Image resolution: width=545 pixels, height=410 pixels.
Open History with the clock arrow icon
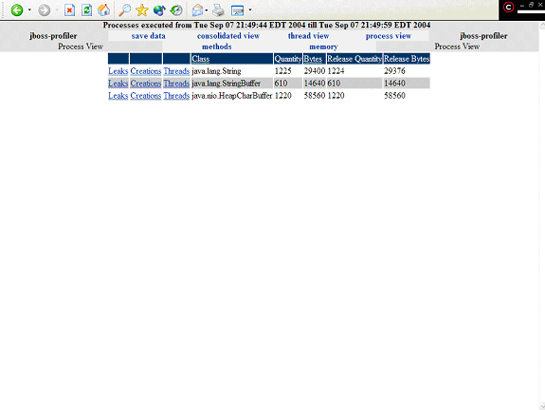coord(176,10)
